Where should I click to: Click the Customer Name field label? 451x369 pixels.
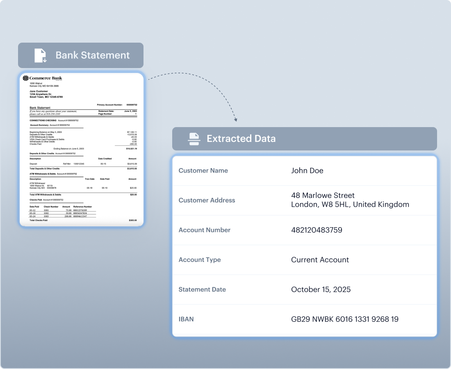[x=203, y=171]
